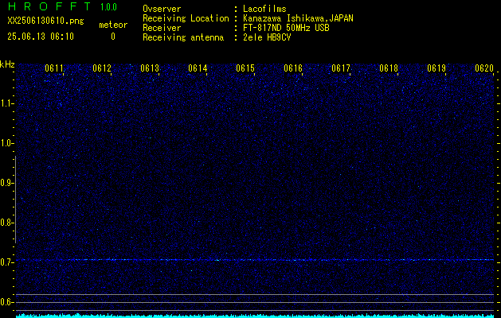501x318 pixels.
Task: Click the meteor label
Action: tap(113, 25)
